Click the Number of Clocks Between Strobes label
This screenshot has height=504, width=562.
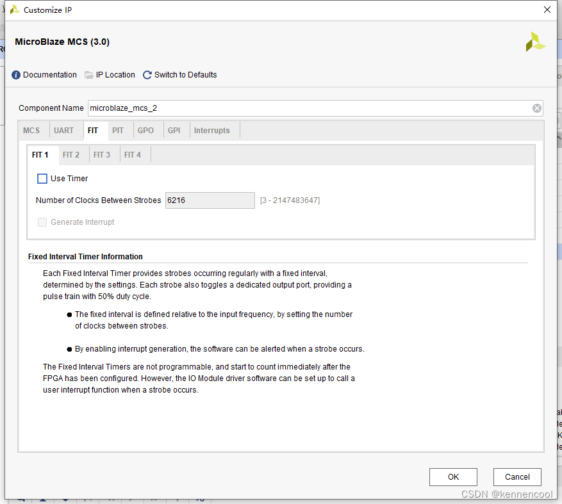pos(99,200)
